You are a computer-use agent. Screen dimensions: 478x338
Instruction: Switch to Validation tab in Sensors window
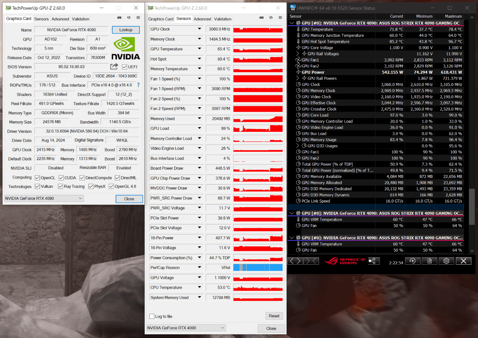coord(223,19)
